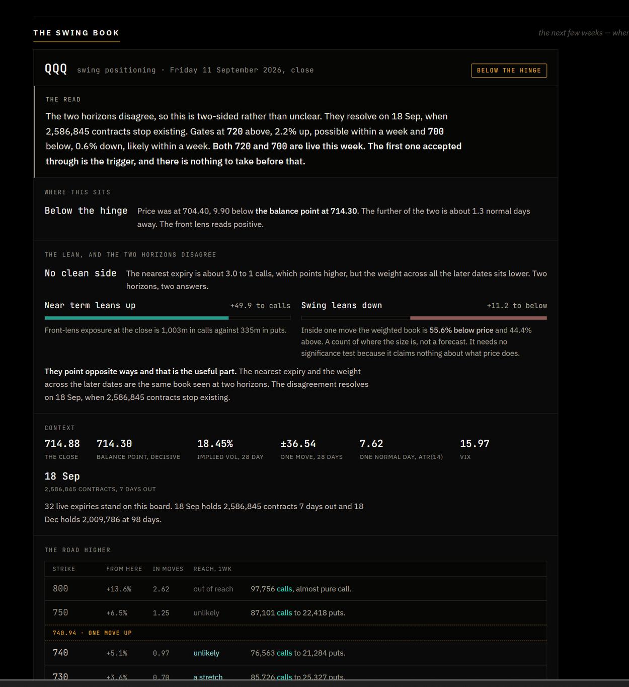The width and height of the screenshot is (629, 687).
Task: Click the WHERE THIS SITS label
Action: pyautogui.click(x=77, y=192)
